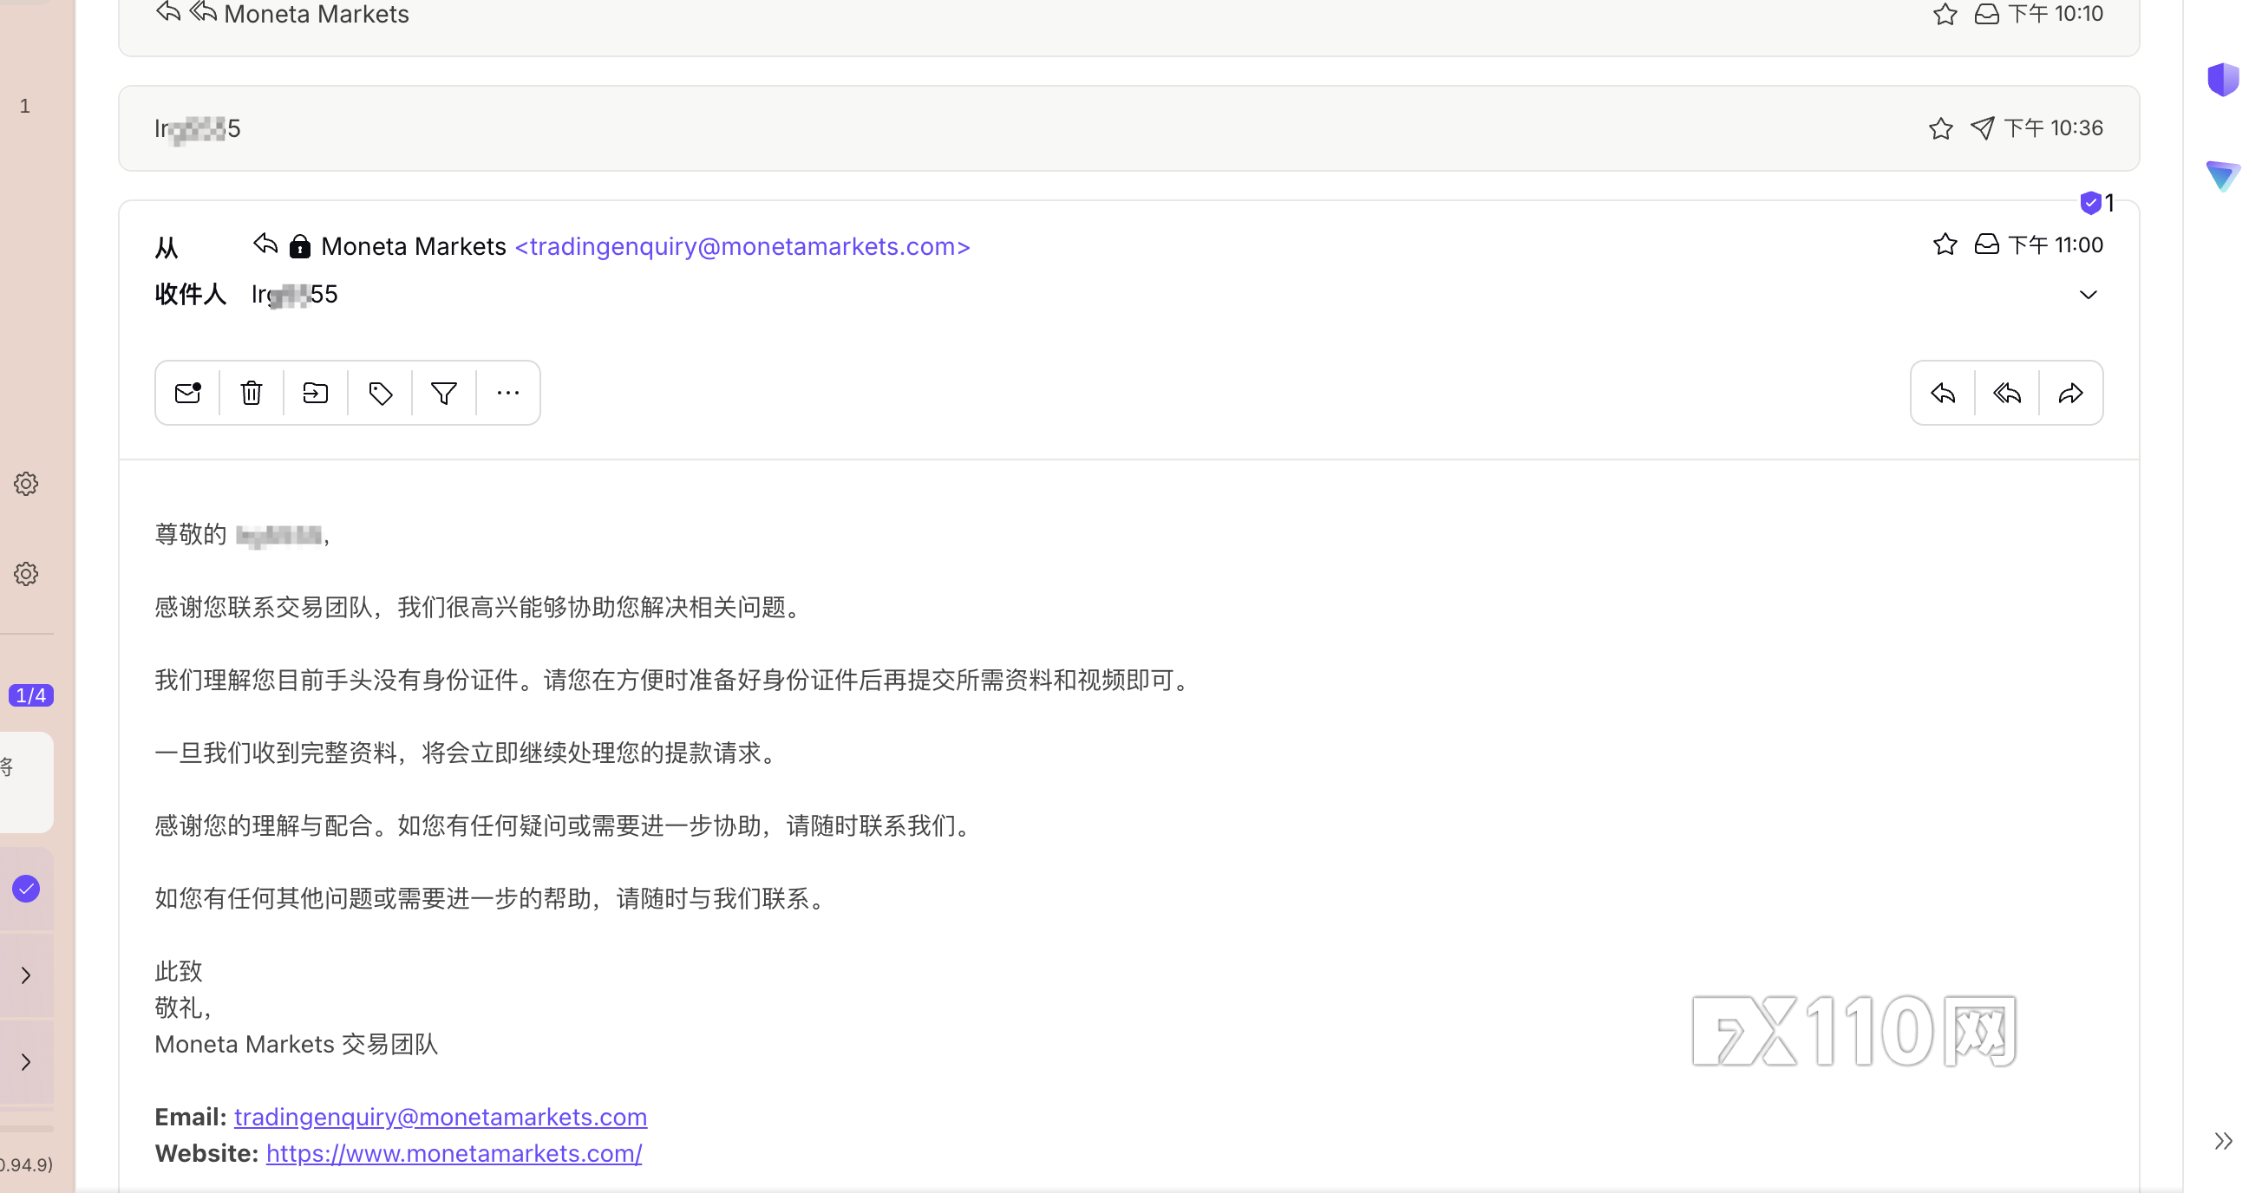Click the reply-all double arrow button
This screenshot has width=2262, height=1193.
tap(2006, 394)
